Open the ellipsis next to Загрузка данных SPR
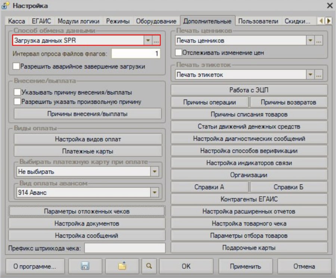 (x=156, y=40)
